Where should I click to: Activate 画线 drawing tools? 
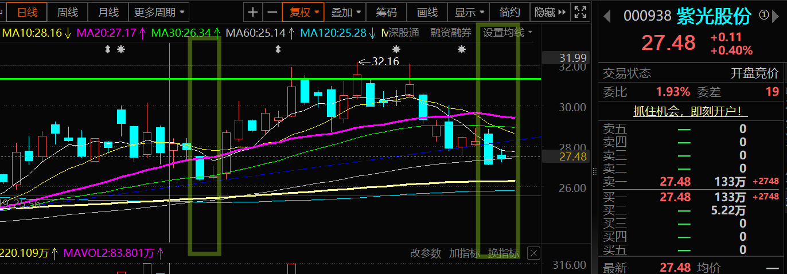(427, 12)
